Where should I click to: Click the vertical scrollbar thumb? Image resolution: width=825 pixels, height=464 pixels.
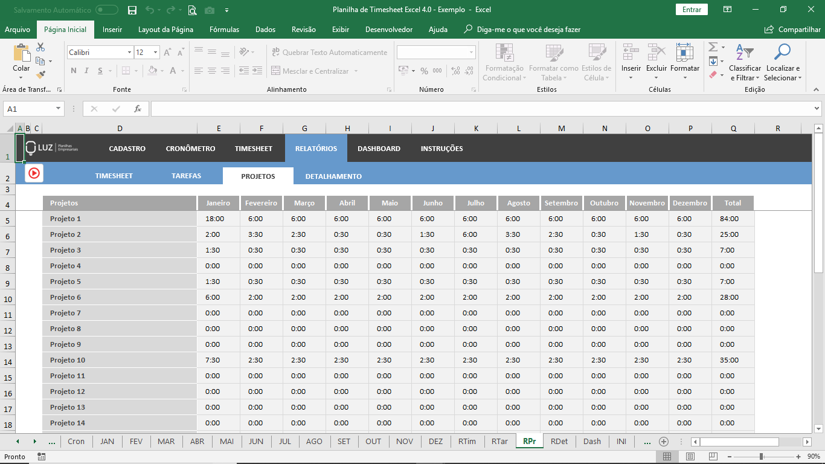pyautogui.click(x=818, y=203)
